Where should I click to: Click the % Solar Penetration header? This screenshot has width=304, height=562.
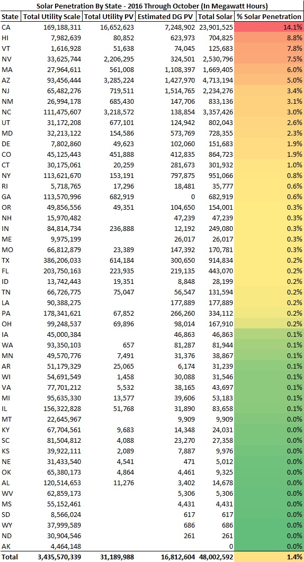coord(269,17)
